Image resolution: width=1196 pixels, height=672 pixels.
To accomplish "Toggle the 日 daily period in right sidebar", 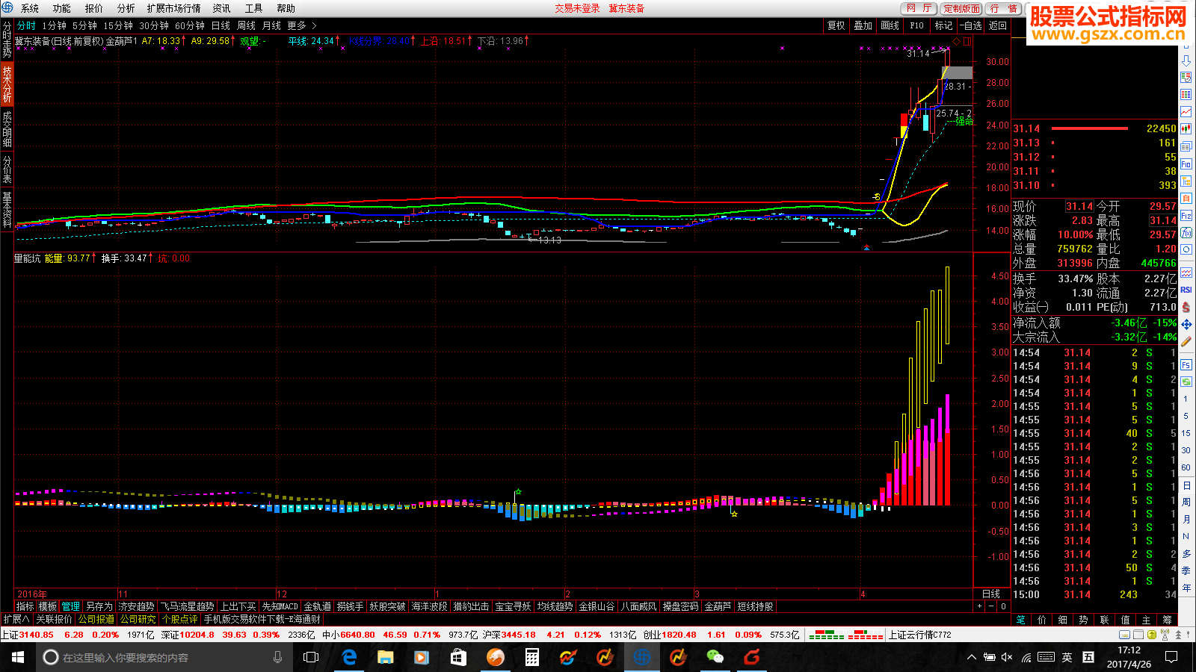I will (1186, 485).
